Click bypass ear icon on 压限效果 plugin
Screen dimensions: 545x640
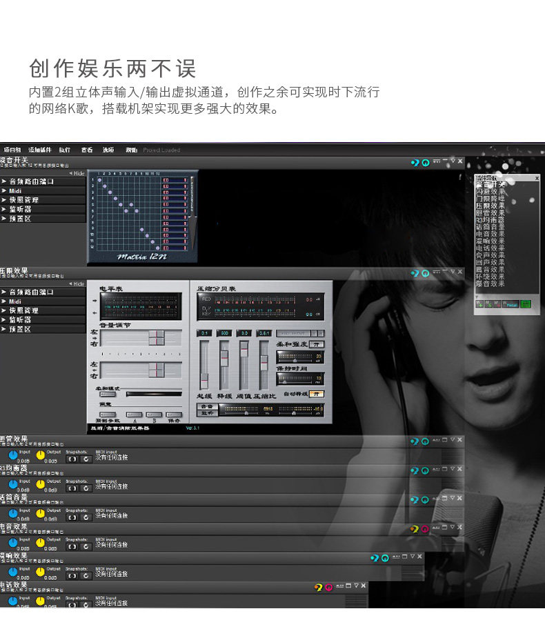pos(415,273)
